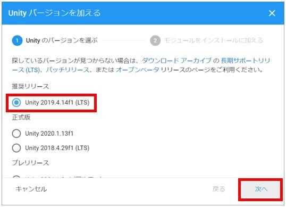Click the 正式版 section heading
The image size is (286, 207).
21,118
